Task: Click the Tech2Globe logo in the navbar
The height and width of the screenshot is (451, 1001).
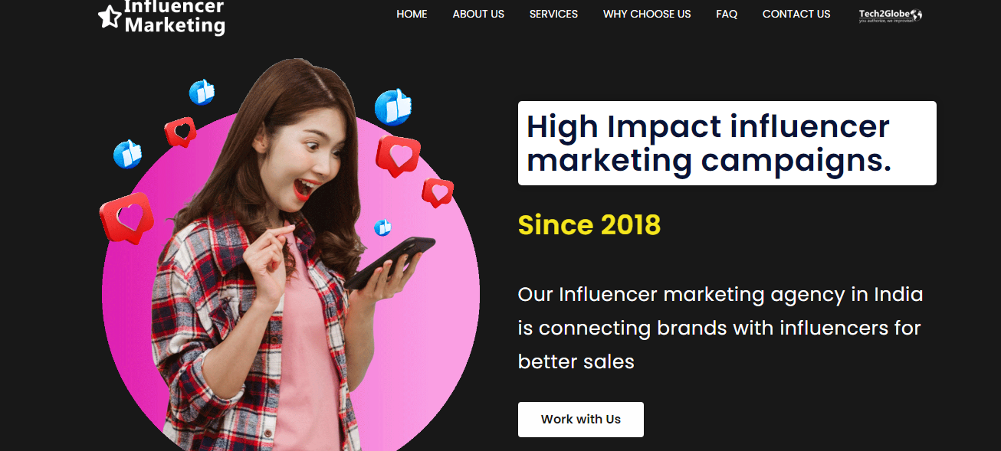Action: tap(891, 15)
